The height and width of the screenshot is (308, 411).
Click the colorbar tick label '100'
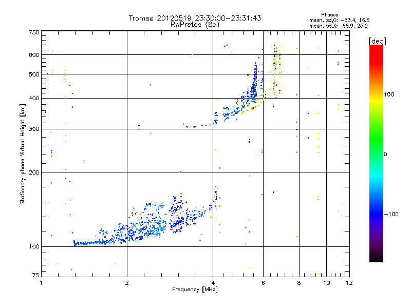pyautogui.click(x=389, y=94)
